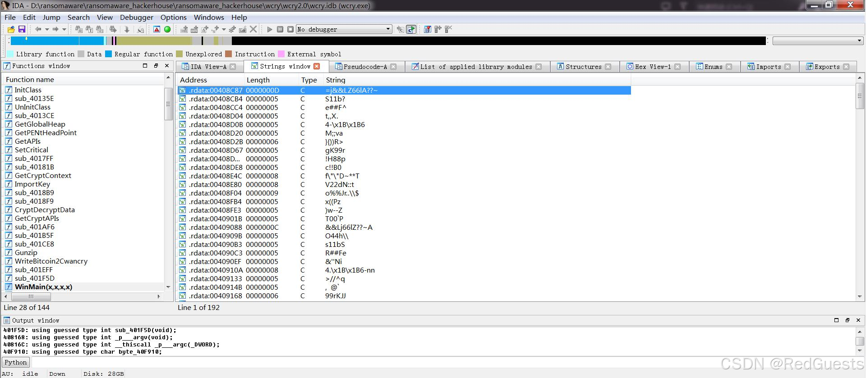Open a file with the folder icon
The image size is (866, 378).
11,29
